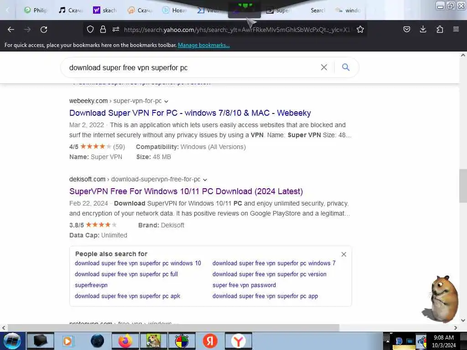Switch to the skach Yahoo tab
This screenshot has width=467, height=350.
pos(104,10)
